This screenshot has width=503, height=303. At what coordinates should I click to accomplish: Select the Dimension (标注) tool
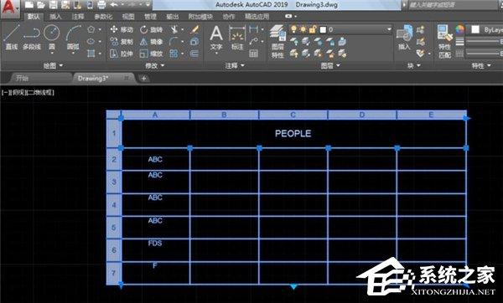pos(237,38)
